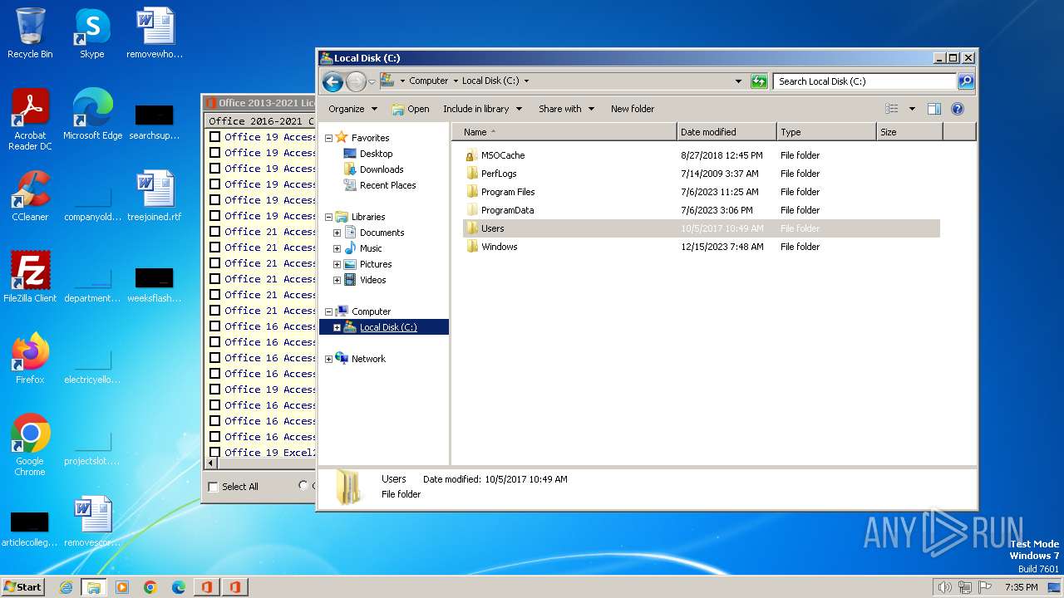Select Pictures library
Viewport: 1064px width, 598px height.
click(376, 264)
